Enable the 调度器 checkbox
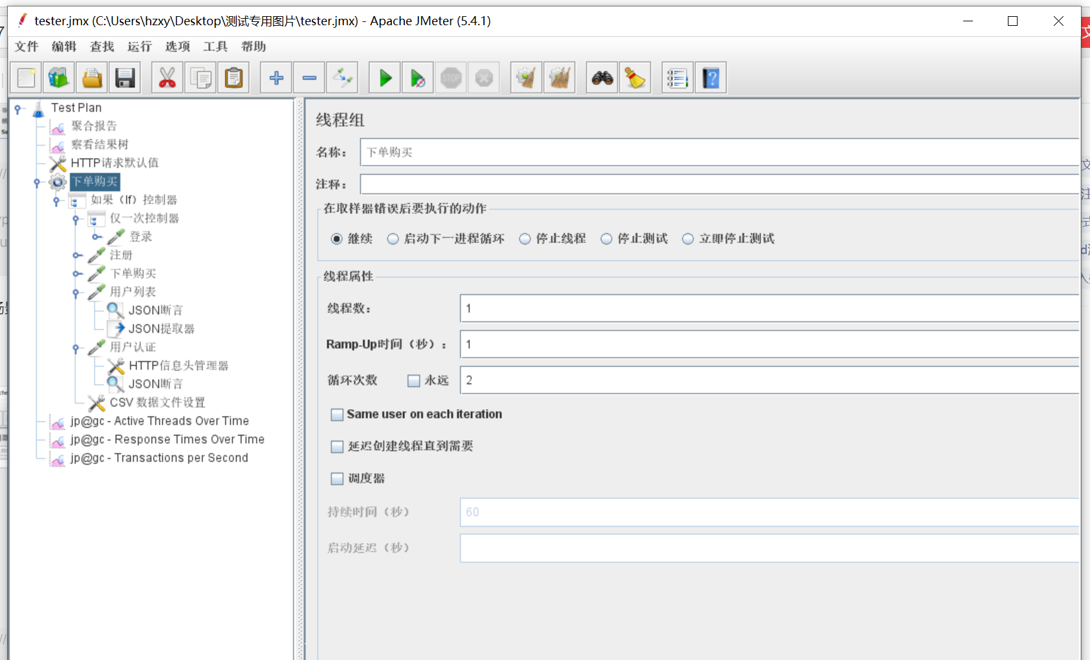 pyautogui.click(x=337, y=479)
